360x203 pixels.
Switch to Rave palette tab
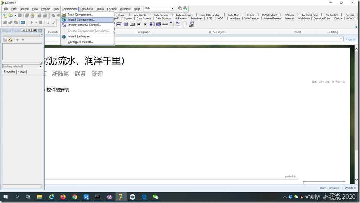121,15
